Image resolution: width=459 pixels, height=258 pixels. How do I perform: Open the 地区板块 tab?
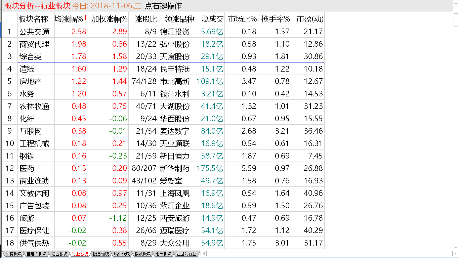[59, 254]
